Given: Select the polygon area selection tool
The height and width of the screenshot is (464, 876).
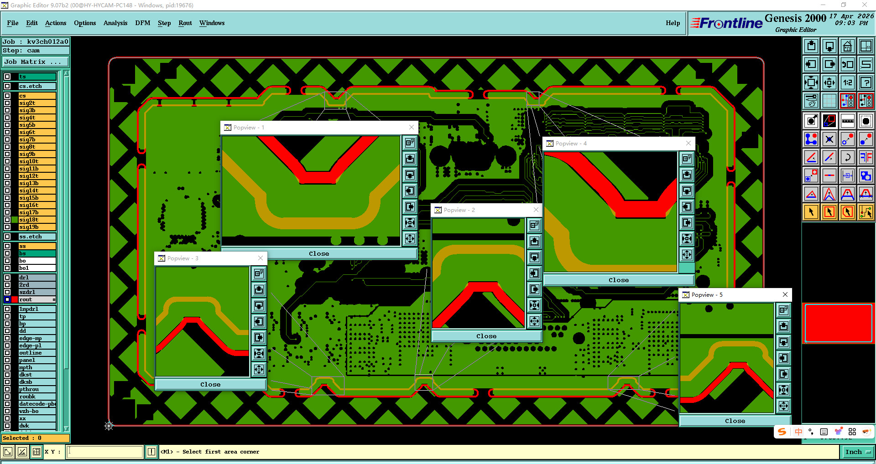Looking at the screenshot, I should pyautogui.click(x=848, y=212).
